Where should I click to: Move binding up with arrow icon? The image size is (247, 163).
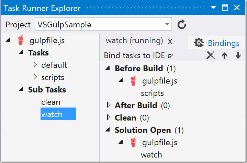(x=224, y=55)
